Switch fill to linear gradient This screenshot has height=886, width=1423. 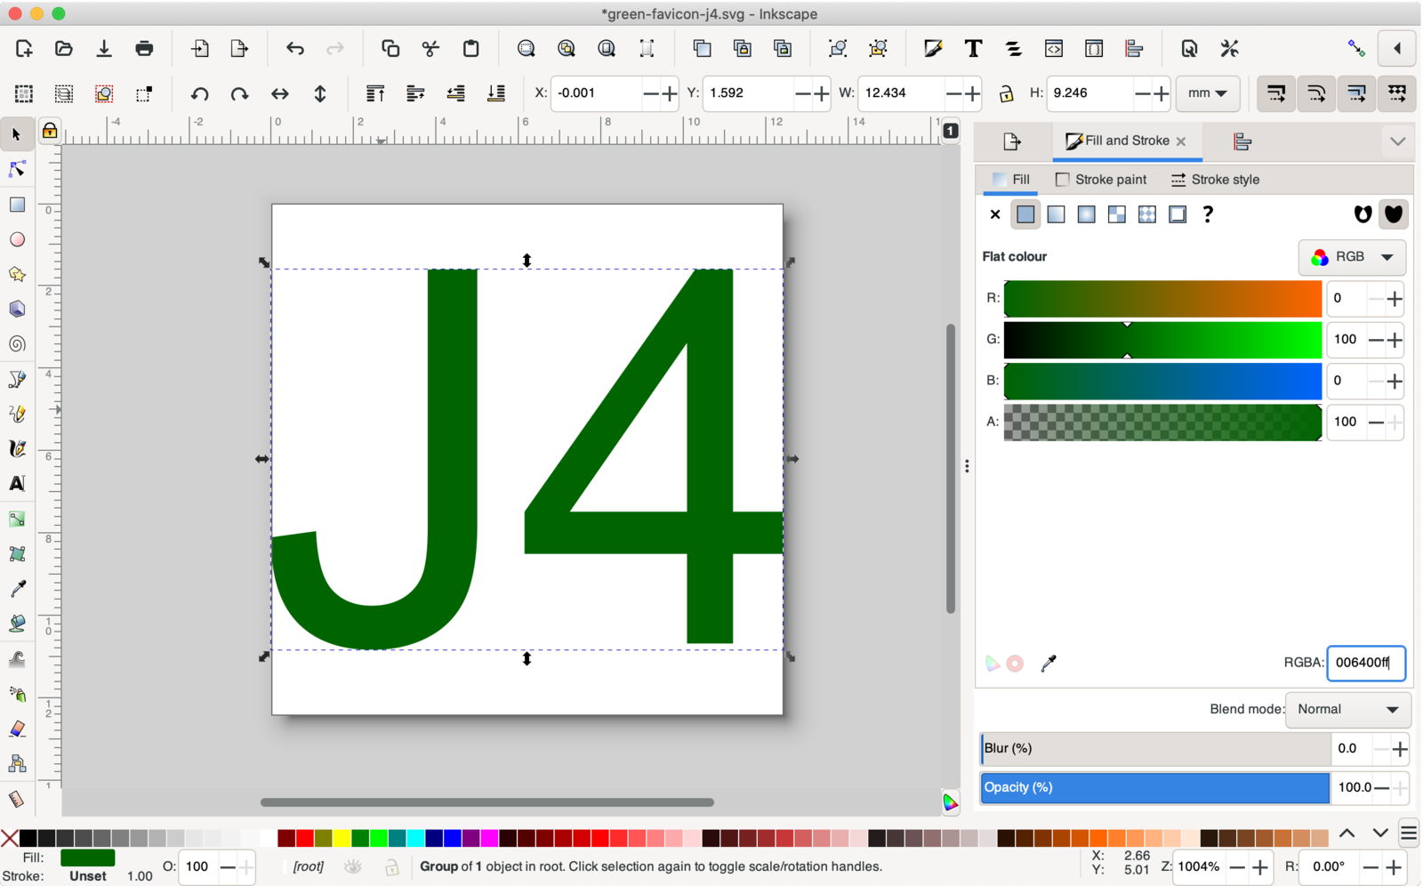click(1056, 213)
